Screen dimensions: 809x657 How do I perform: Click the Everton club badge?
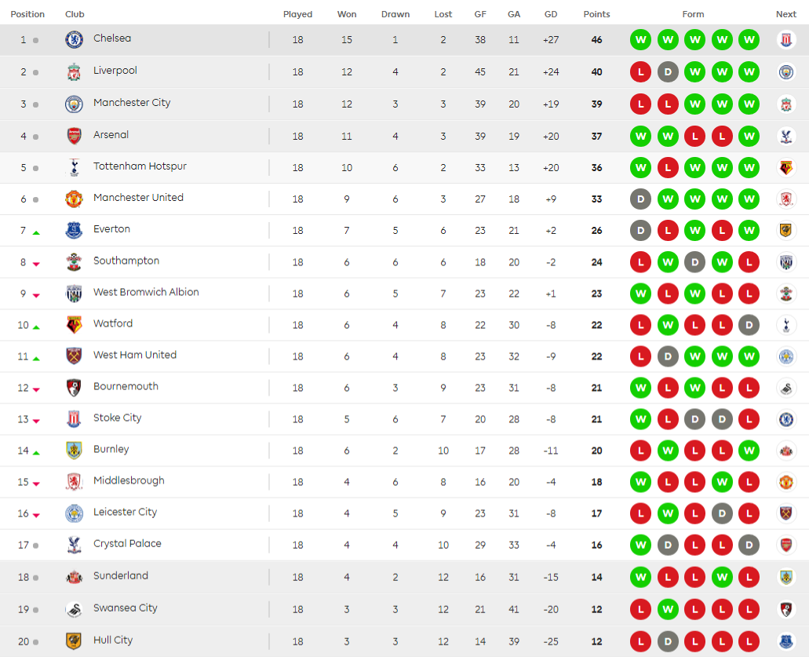click(x=74, y=230)
